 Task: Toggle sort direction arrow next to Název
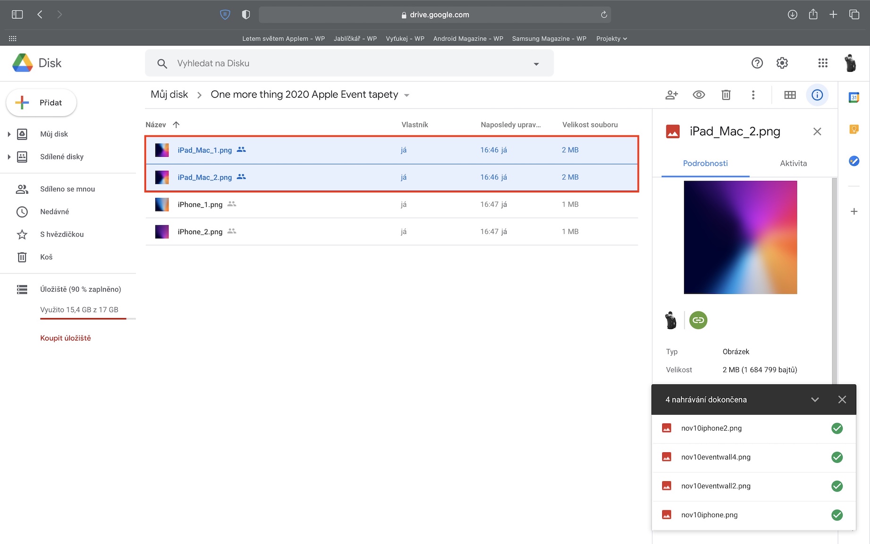tap(176, 125)
